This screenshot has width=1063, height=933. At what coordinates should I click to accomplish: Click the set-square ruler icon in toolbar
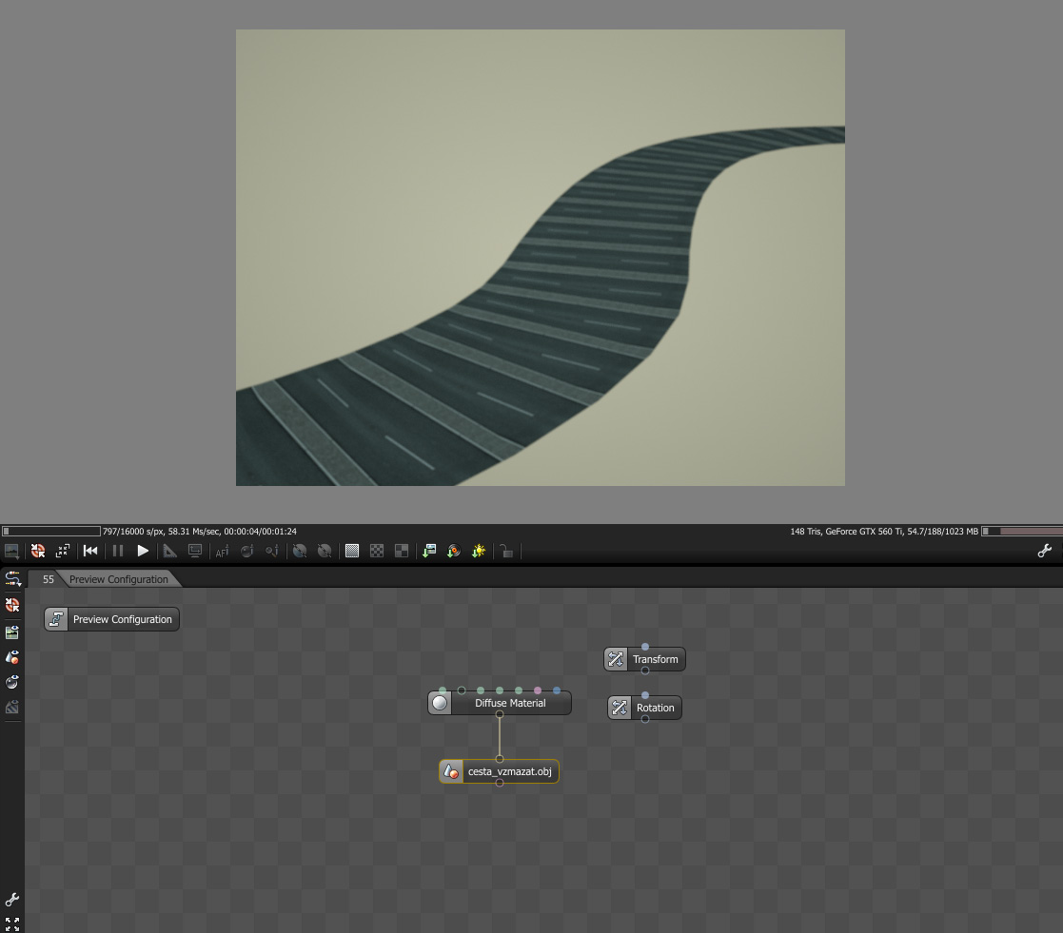170,551
